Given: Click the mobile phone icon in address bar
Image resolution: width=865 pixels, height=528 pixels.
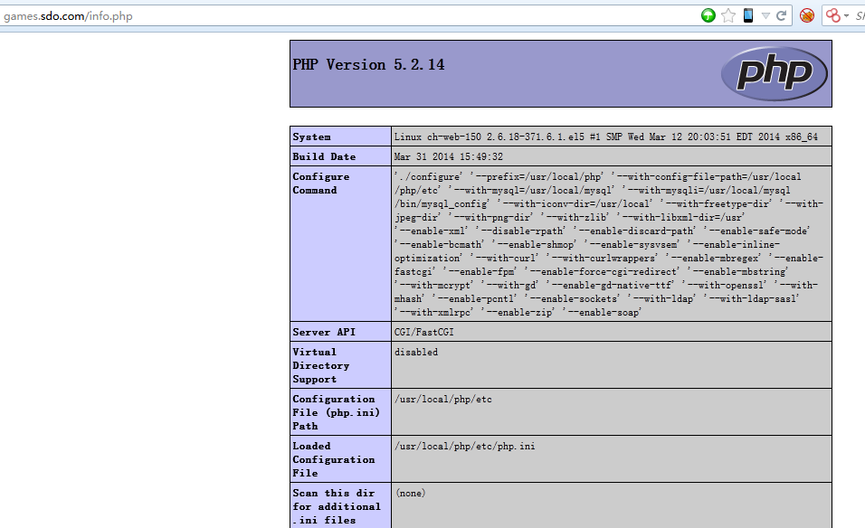Looking at the screenshot, I should pyautogui.click(x=748, y=15).
